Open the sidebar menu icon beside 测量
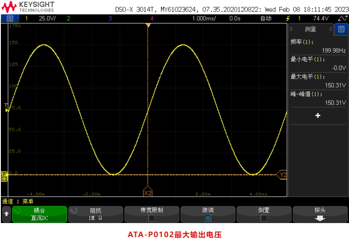This screenshot has width=349, height=241. (x=341, y=29)
